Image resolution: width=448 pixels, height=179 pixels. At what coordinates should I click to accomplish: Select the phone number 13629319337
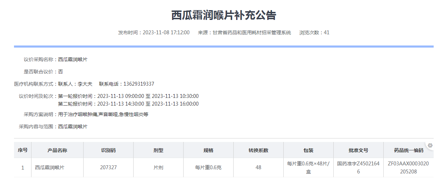pyautogui.click(x=138, y=84)
